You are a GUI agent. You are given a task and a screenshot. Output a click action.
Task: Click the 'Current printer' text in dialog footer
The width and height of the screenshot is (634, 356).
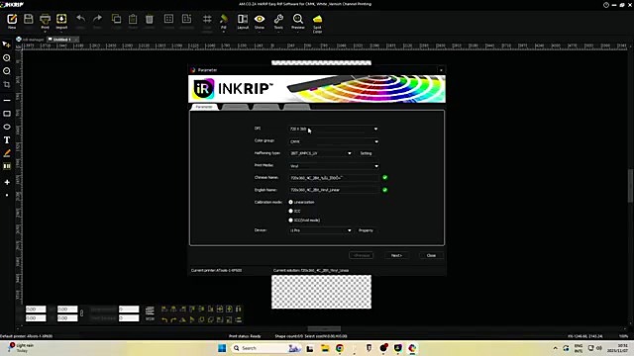click(216, 270)
